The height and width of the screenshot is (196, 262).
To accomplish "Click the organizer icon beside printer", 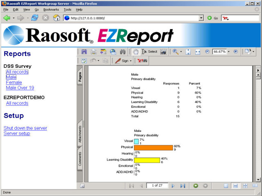I will click(103, 52).
